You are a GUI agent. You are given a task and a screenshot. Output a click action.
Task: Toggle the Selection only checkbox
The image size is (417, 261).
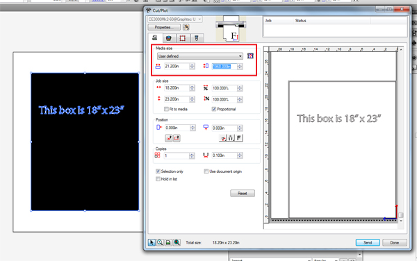[x=158, y=171]
